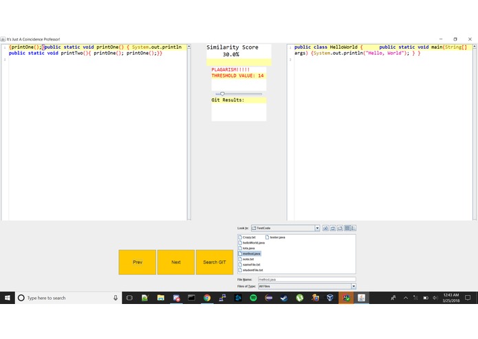Click the right code pane scrollbar
The width and height of the screenshot is (478, 339).
[x=475, y=132]
